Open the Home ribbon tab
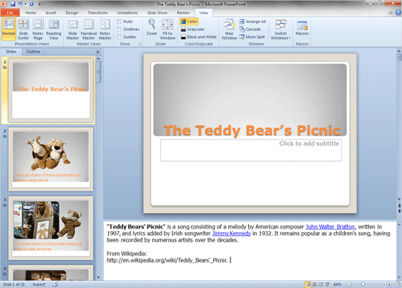 31,12
